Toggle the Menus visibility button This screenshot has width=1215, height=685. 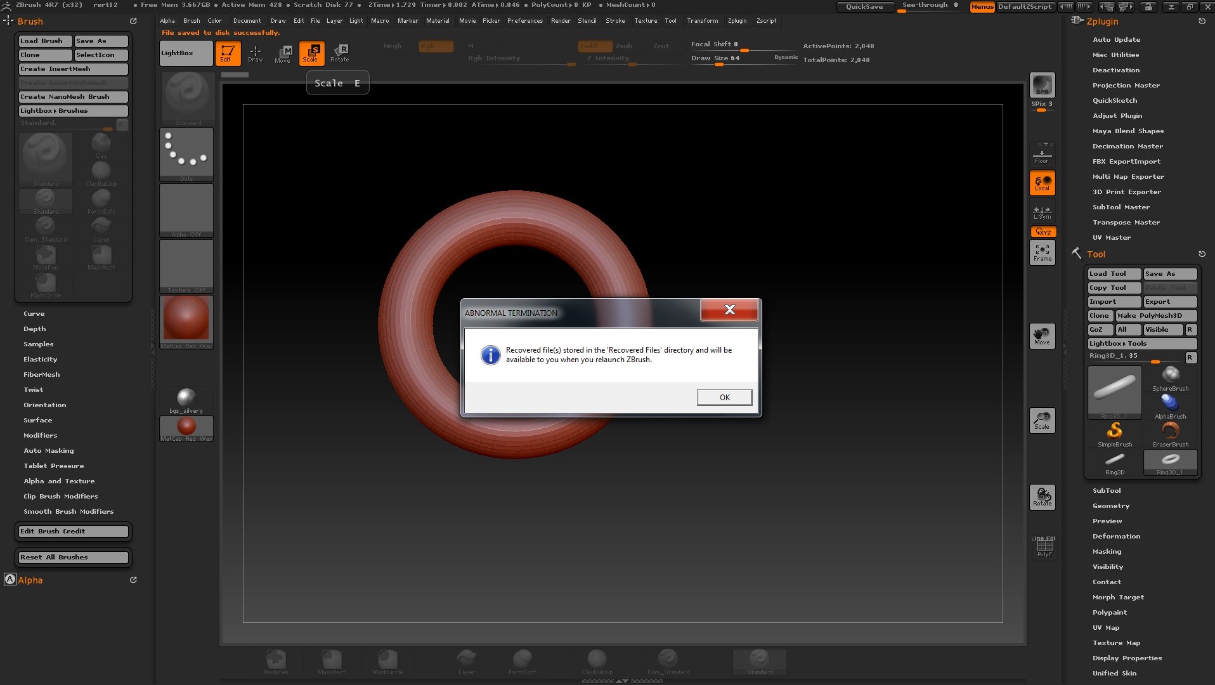(x=982, y=7)
